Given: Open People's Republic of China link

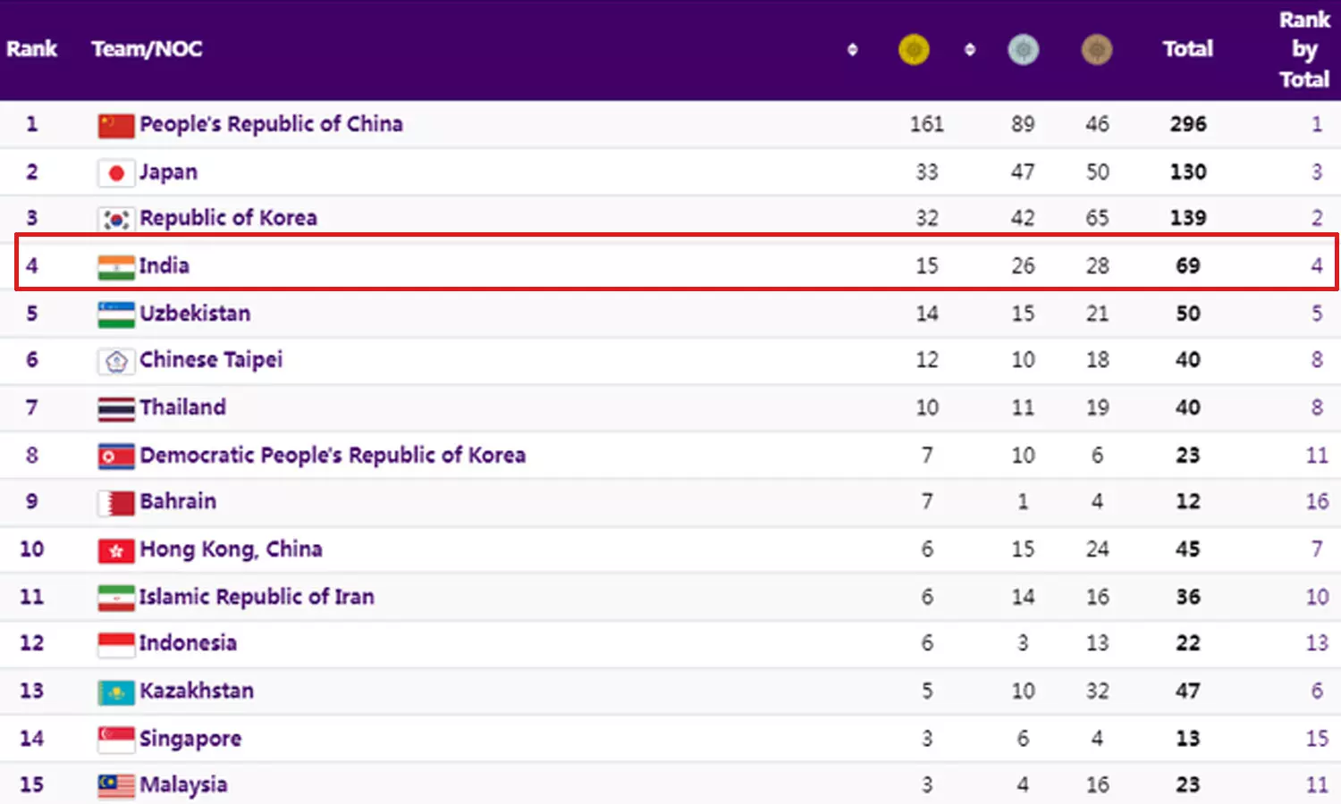Looking at the screenshot, I should coord(271,124).
